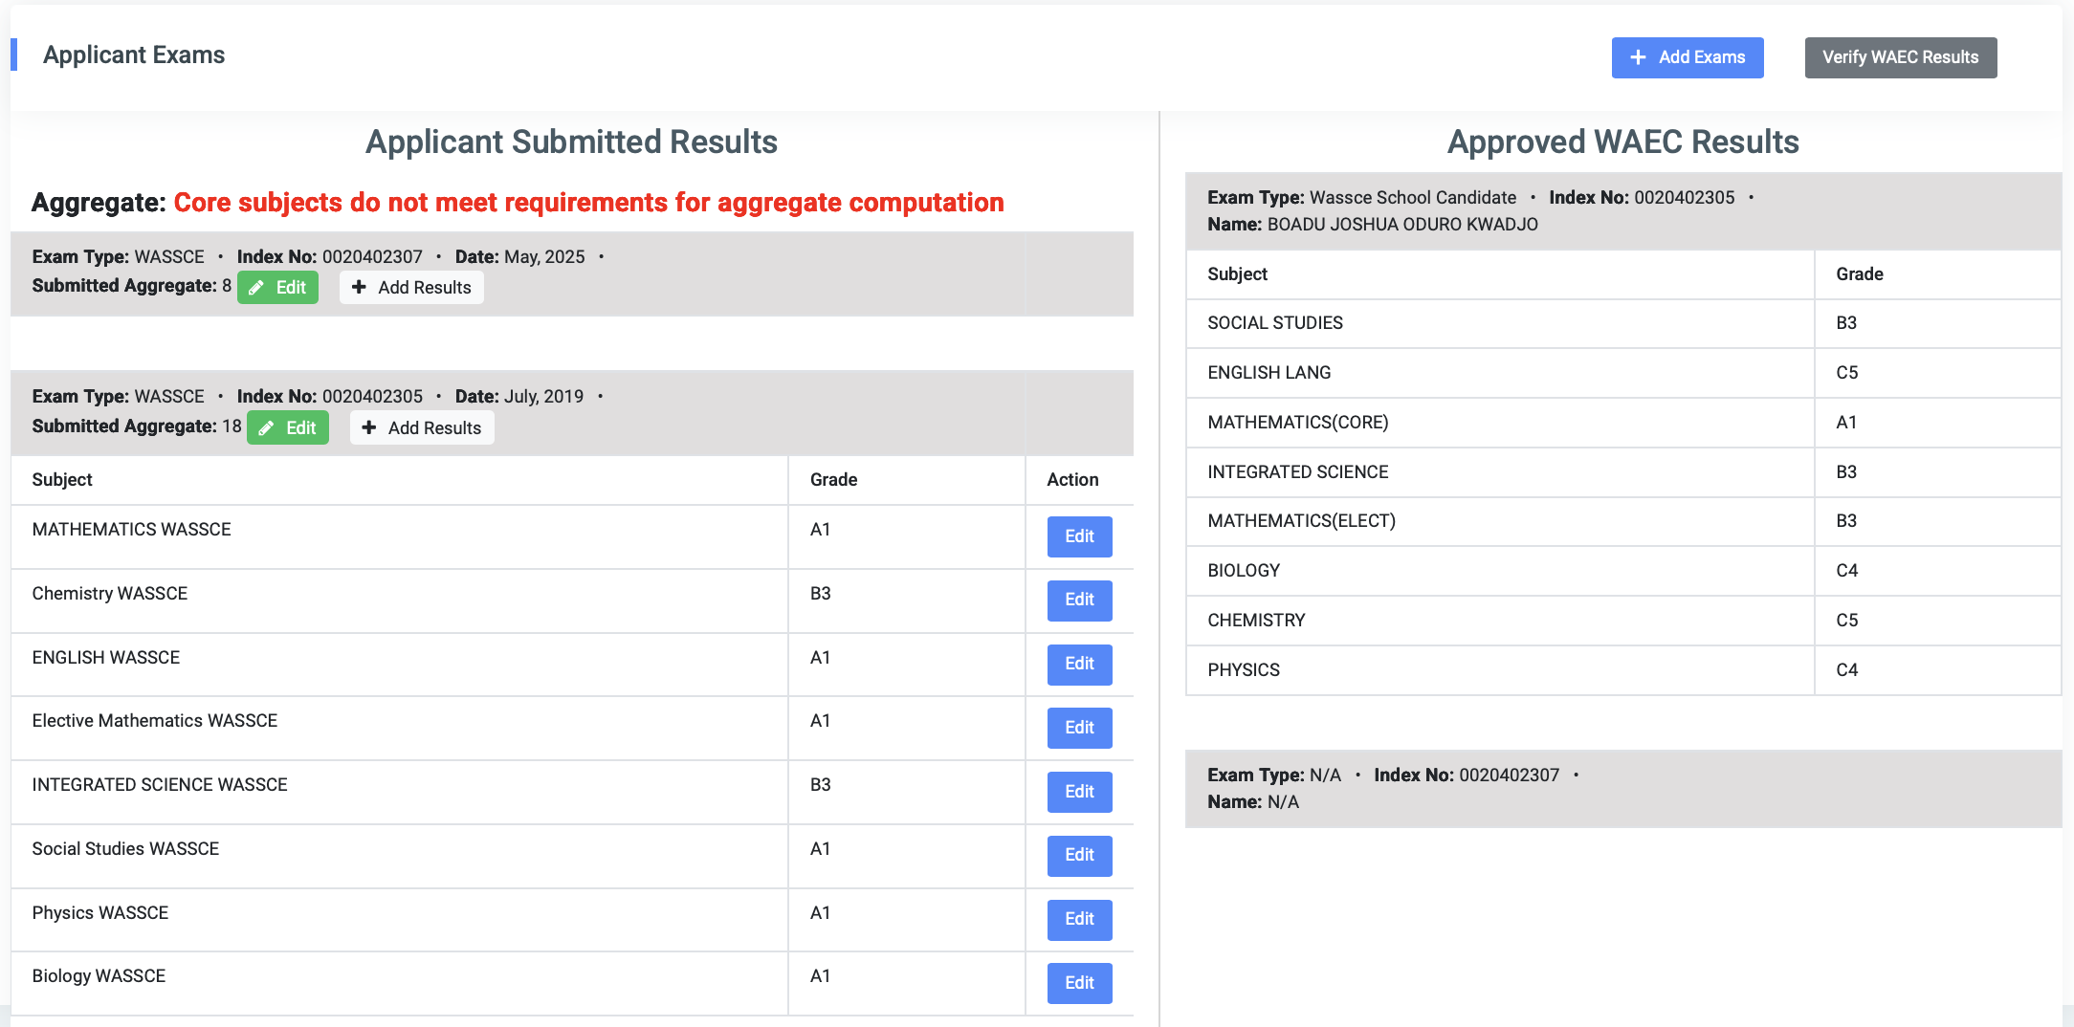Select index number 0020402307 in submitted results
This screenshot has width=2074, height=1027.
pos(372,257)
